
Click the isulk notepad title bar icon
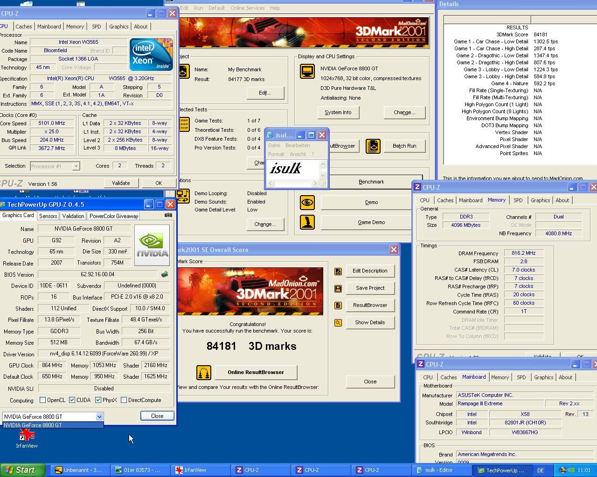pos(270,135)
